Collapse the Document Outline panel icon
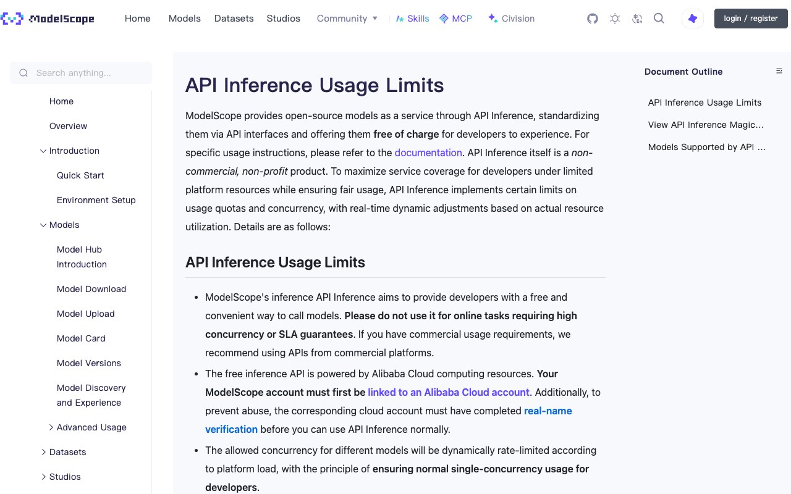The image size is (791, 494). [x=779, y=71]
